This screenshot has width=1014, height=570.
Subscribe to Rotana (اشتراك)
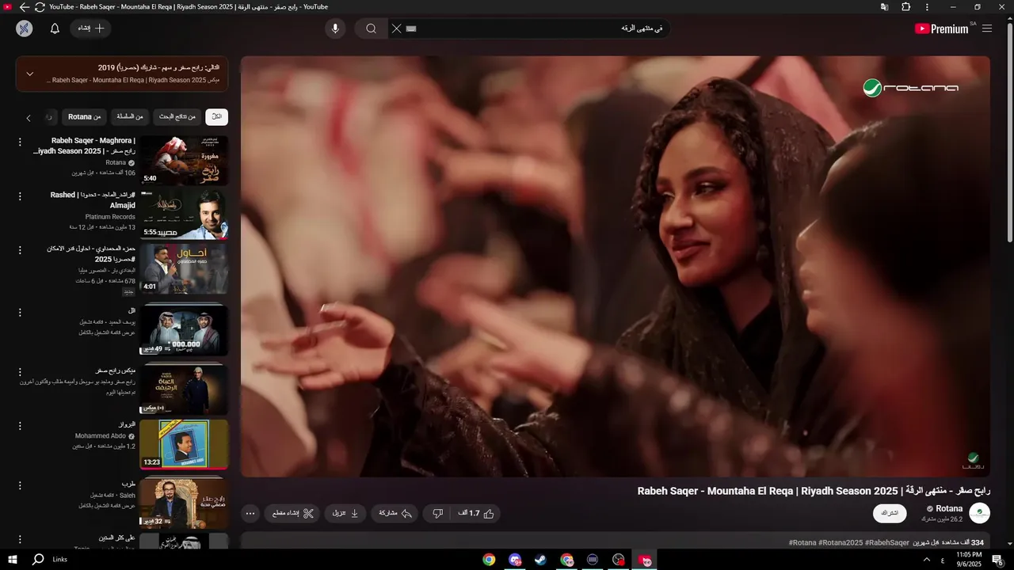coord(890,513)
